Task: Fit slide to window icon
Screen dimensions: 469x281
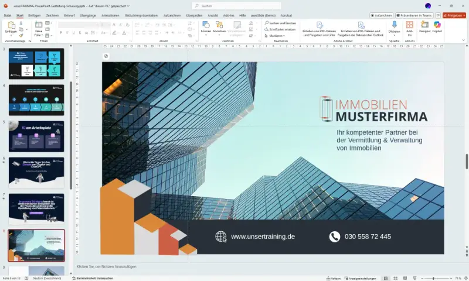Action: coord(465,278)
